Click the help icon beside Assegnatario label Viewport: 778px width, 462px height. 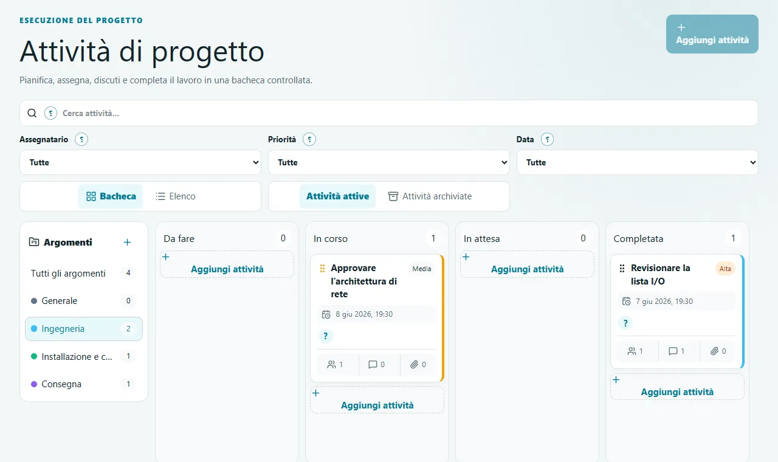coord(81,140)
